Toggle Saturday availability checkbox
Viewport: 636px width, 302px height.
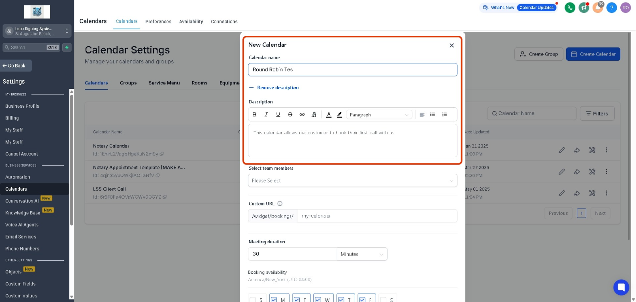[383, 300]
